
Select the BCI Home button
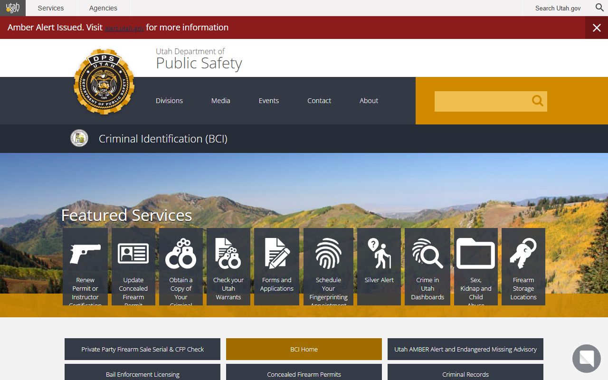[x=304, y=349]
